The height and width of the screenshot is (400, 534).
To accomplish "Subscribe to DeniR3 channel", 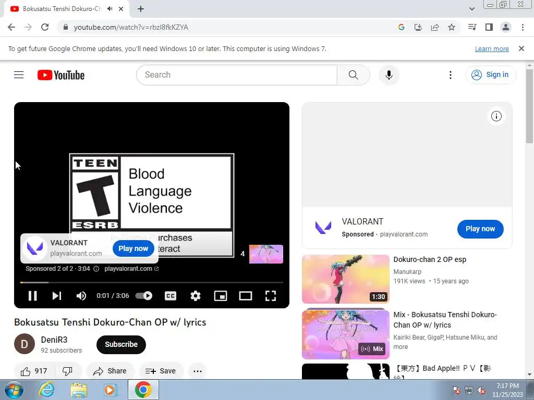I will click(x=121, y=345).
